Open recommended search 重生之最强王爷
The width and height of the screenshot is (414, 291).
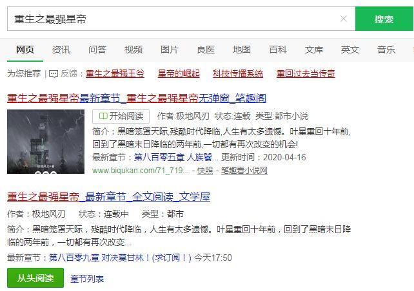[115, 73]
